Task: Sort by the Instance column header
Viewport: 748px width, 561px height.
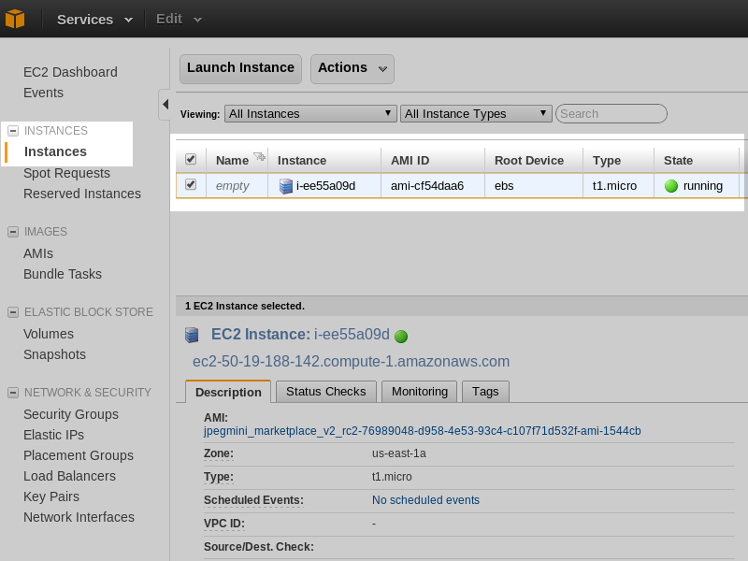Action: [x=301, y=160]
